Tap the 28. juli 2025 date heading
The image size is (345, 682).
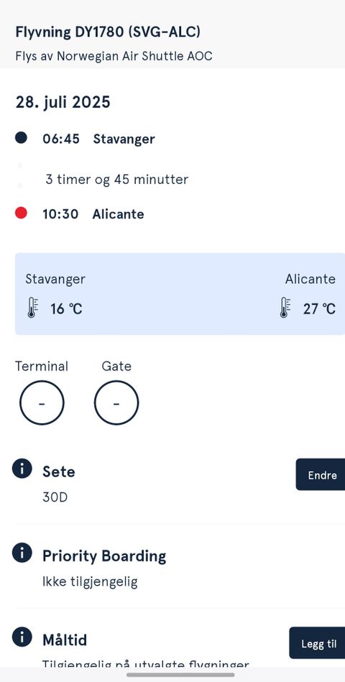point(63,102)
